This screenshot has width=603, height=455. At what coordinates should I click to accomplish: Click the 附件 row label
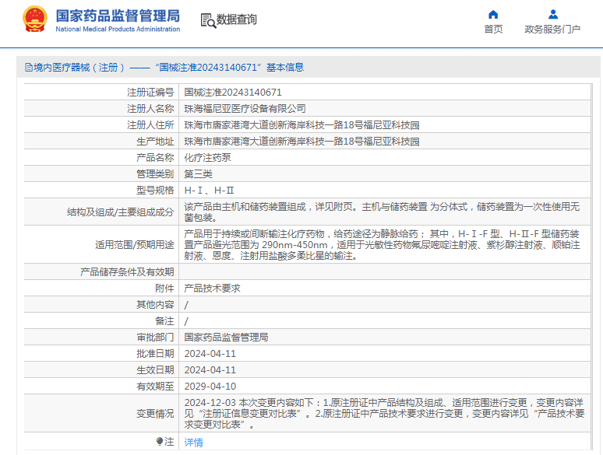[164, 289]
